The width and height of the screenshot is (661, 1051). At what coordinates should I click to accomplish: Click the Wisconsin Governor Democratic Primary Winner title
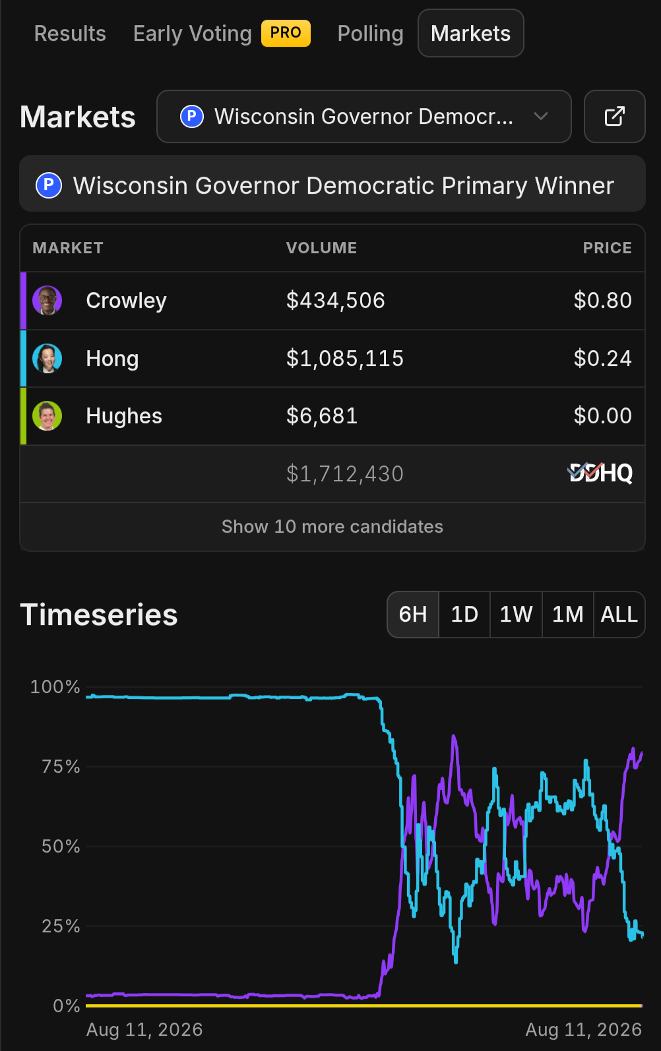point(344,186)
